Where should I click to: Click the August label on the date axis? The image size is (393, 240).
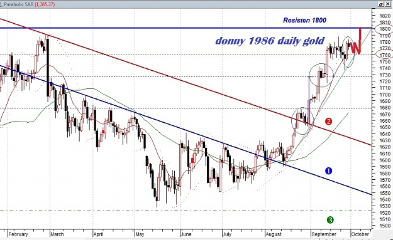(x=274, y=234)
